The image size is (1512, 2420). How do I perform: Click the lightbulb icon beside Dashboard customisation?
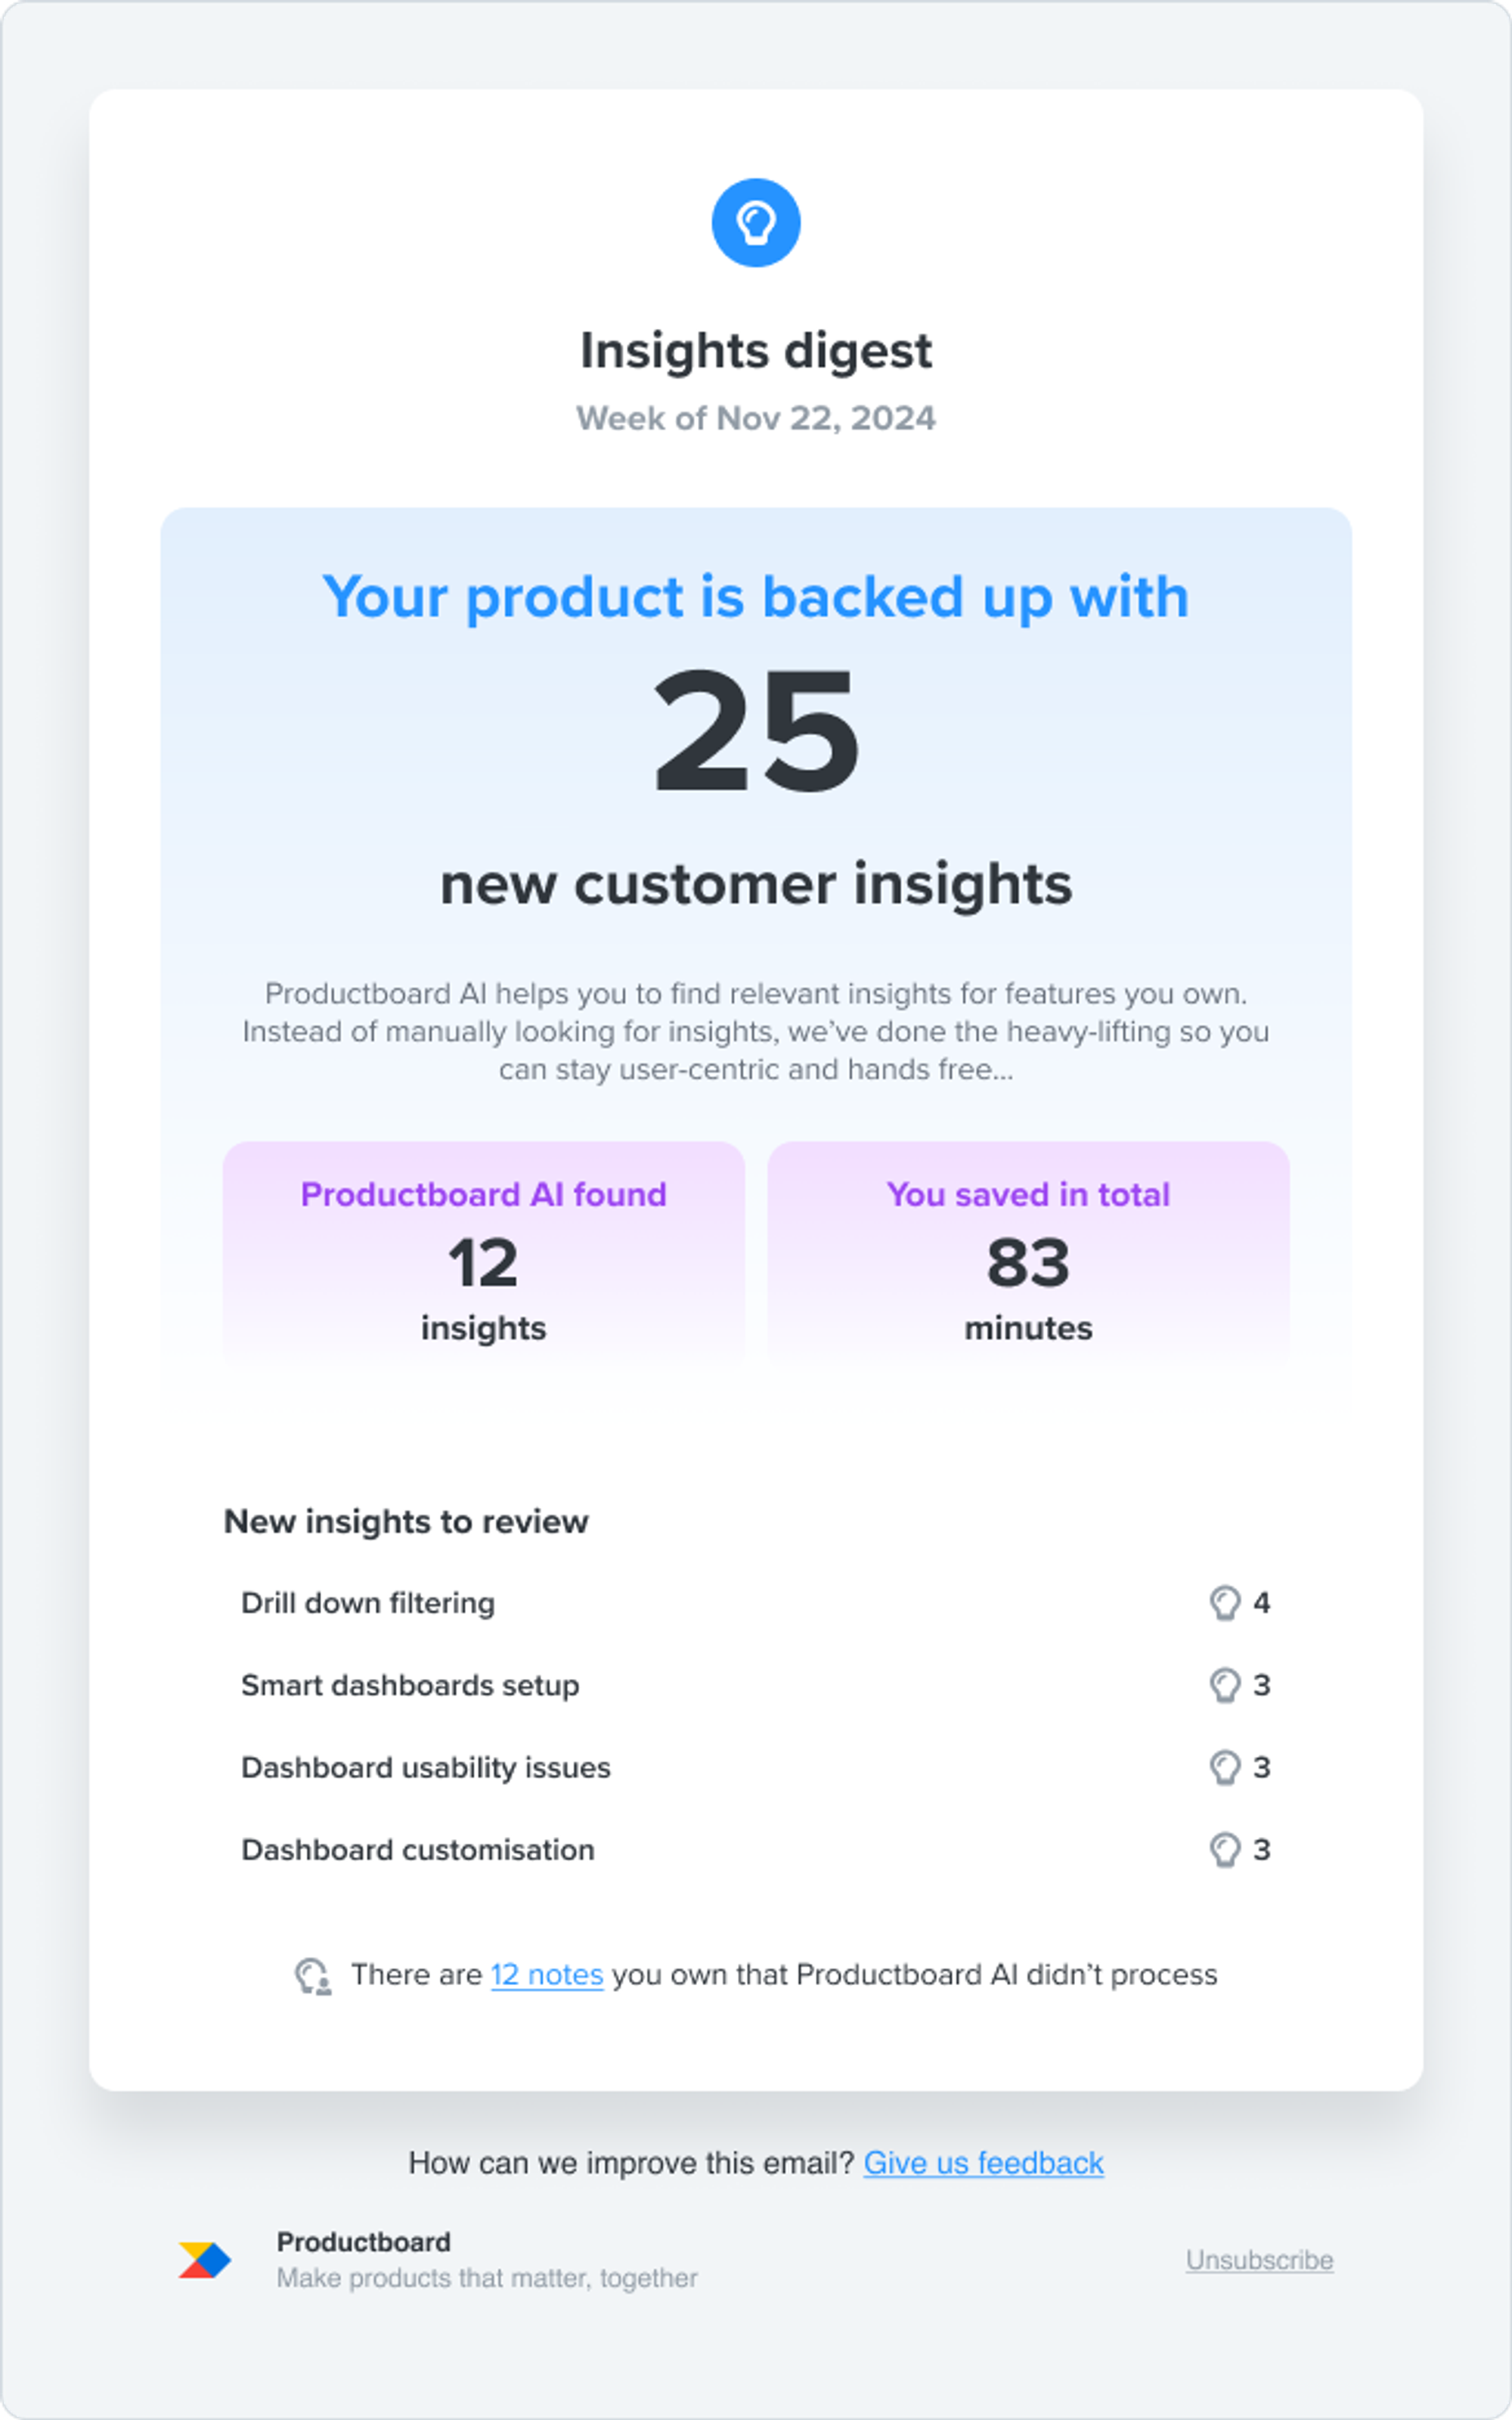[1225, 1849]
